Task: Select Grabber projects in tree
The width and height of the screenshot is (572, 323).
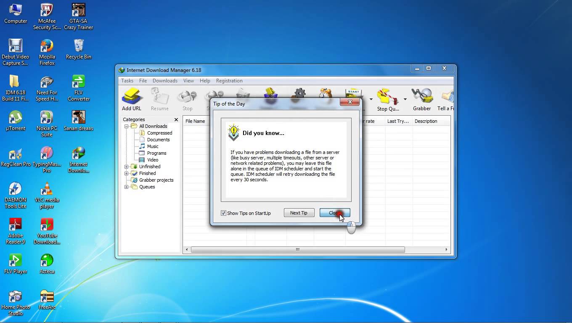Action: pyautogui.click(x=156, y=180)
